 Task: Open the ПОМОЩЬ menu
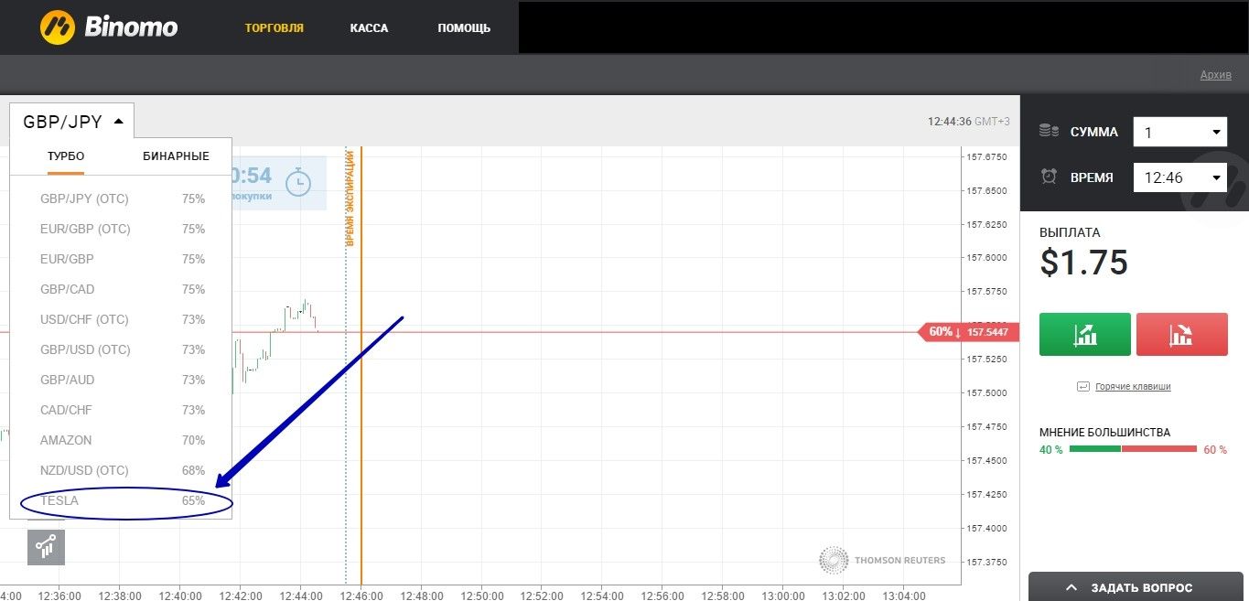click(x=464, y=28)
